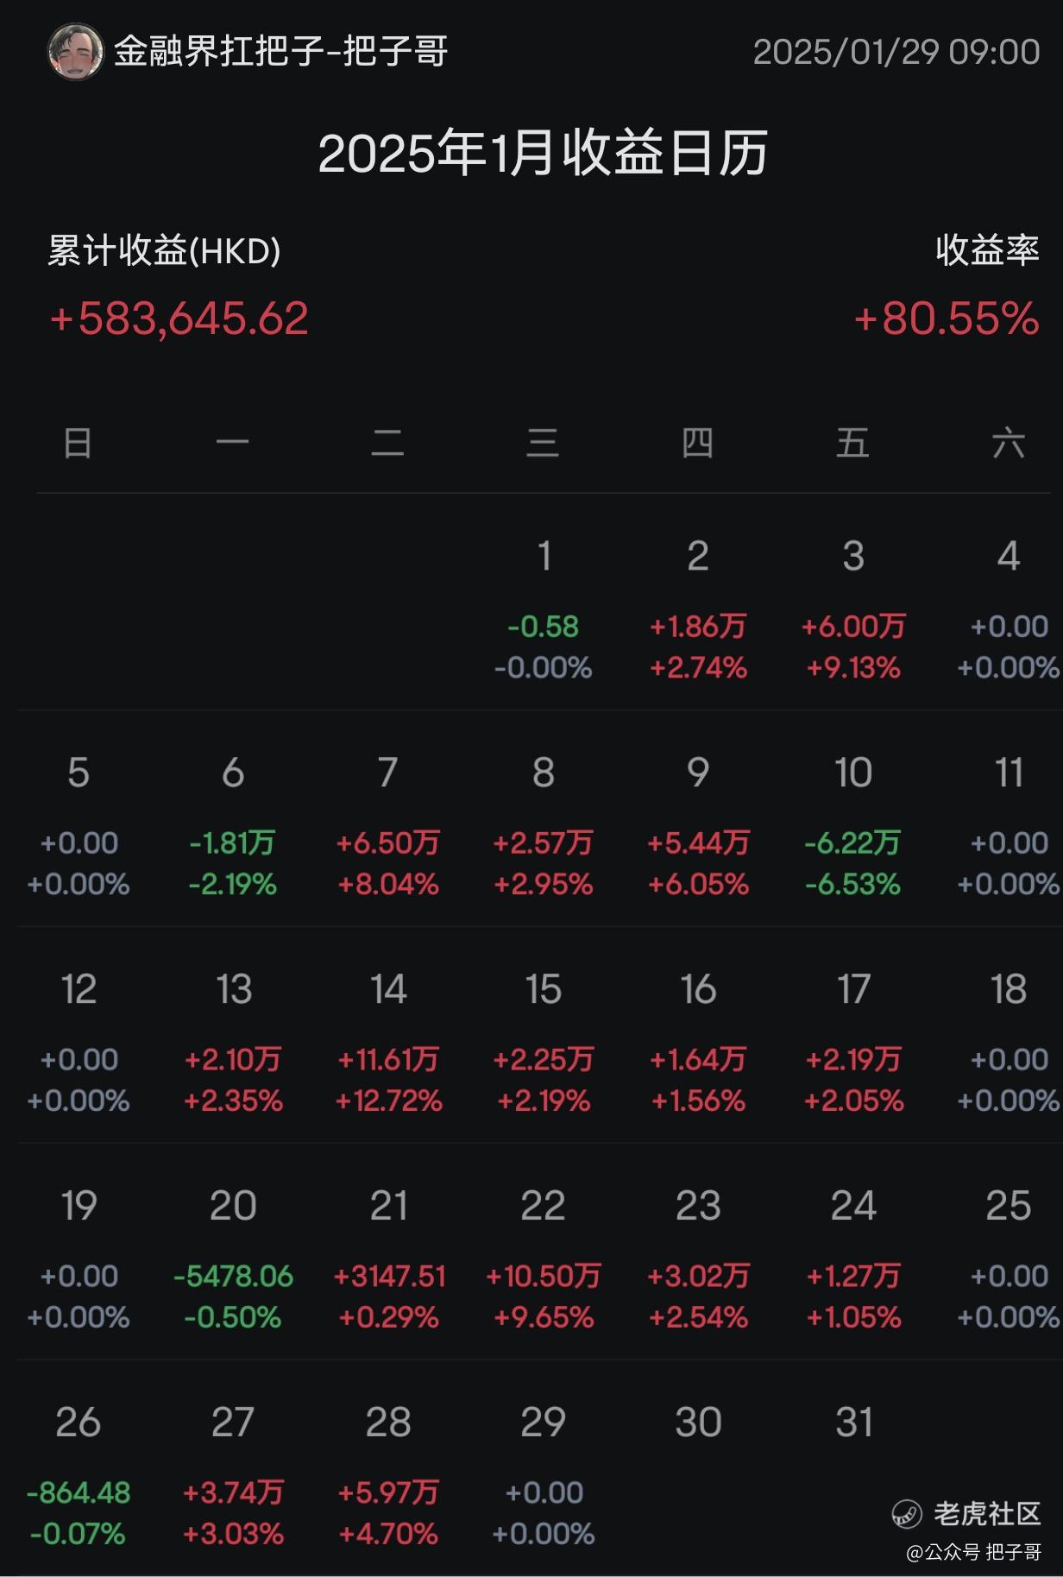The width and height of the screenshot is (1063, 1577).
Task: Select January 14 with +11.61万
Action: click(388, 1043)
